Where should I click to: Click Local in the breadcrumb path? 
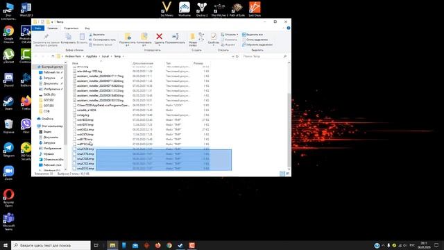click(105, 56)
